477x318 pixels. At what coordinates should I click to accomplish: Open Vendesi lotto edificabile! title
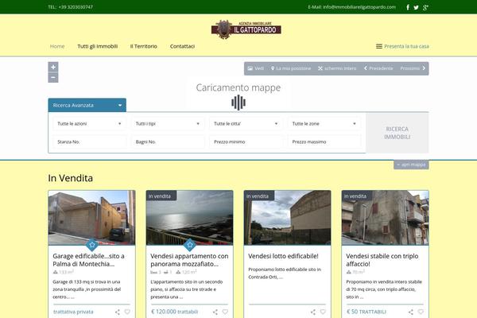[283, 256]
